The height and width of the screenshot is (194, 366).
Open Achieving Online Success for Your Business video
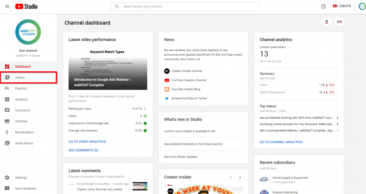297,124
